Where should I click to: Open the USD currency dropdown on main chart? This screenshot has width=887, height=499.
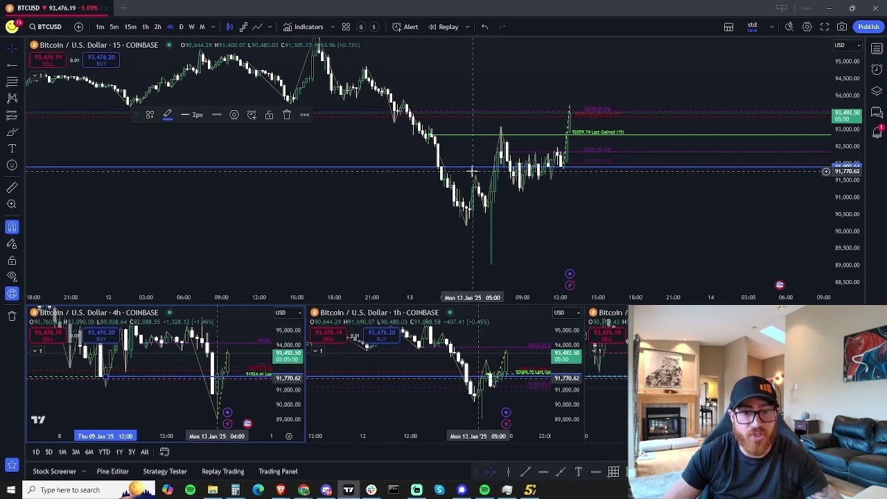[x=847, y=46]
